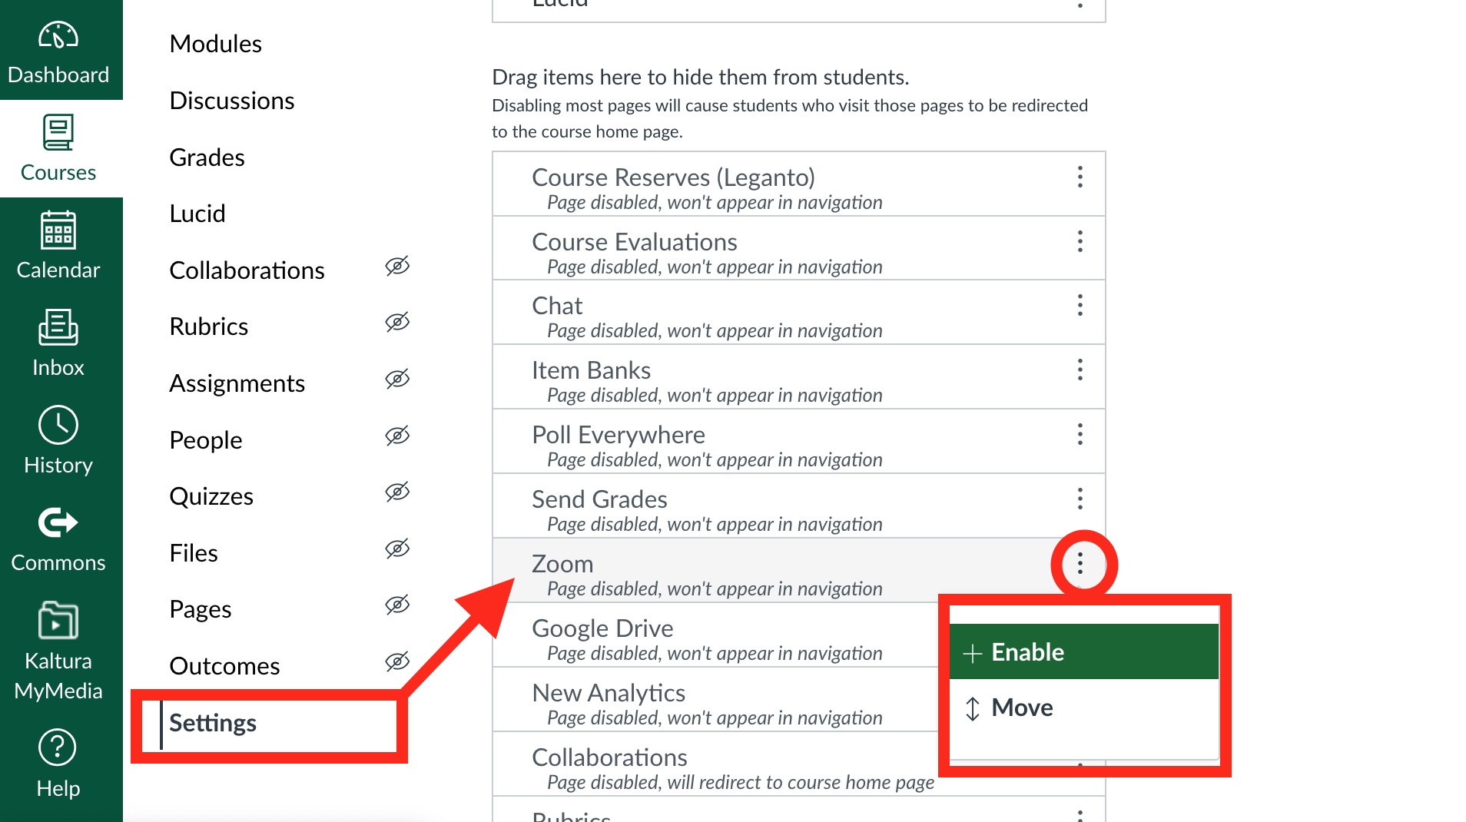The image size is (1466, 822).
Task: Open the Dashboard from the sidebar
Action: (58, 50)
